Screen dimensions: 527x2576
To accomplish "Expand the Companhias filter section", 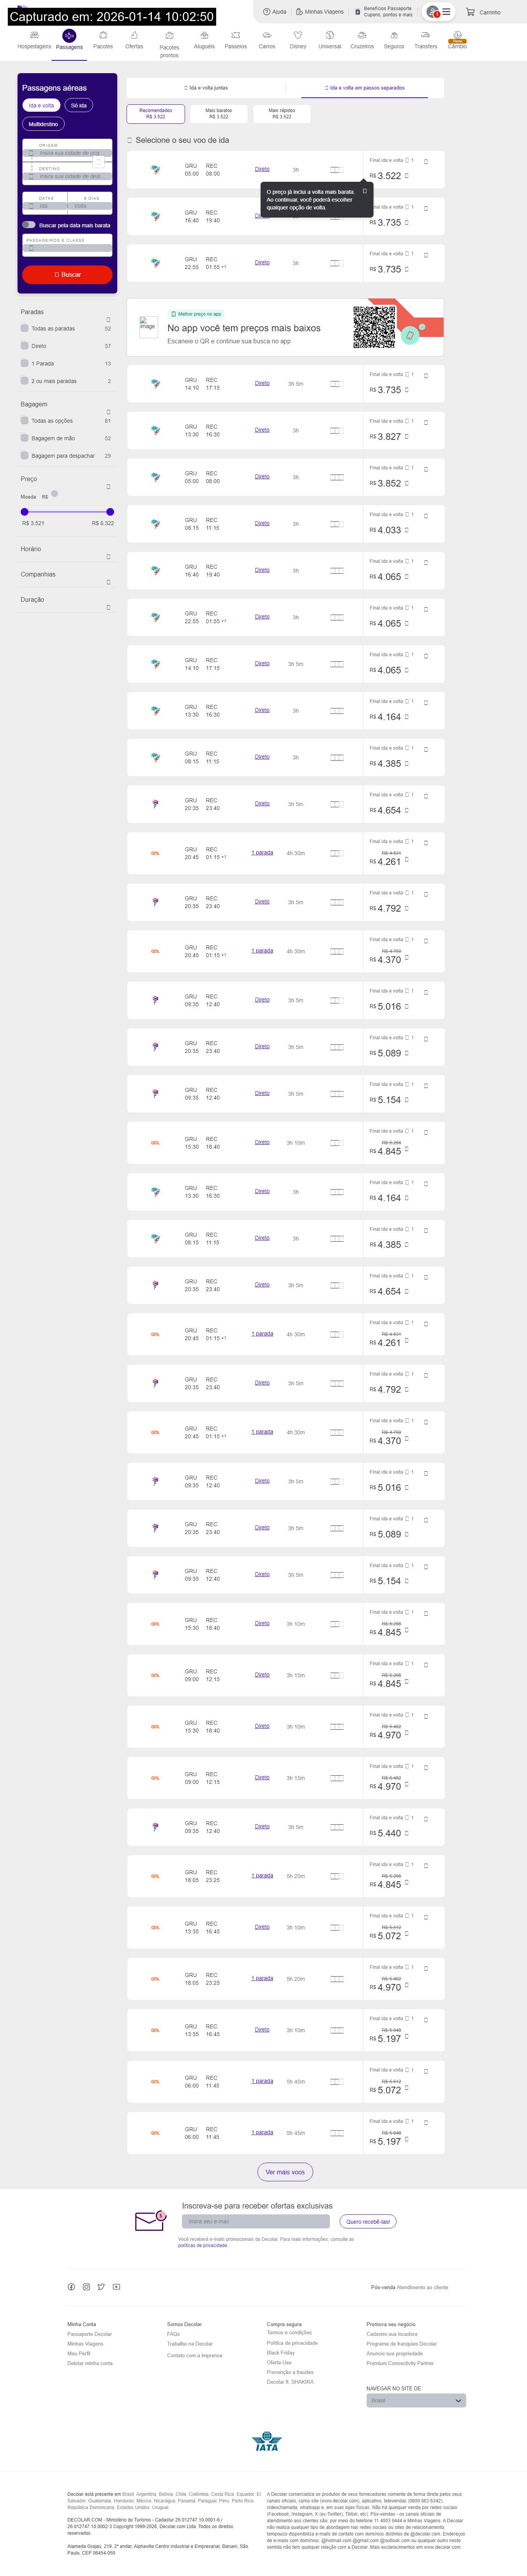I will pyautogui.click(x=108, y=582).
